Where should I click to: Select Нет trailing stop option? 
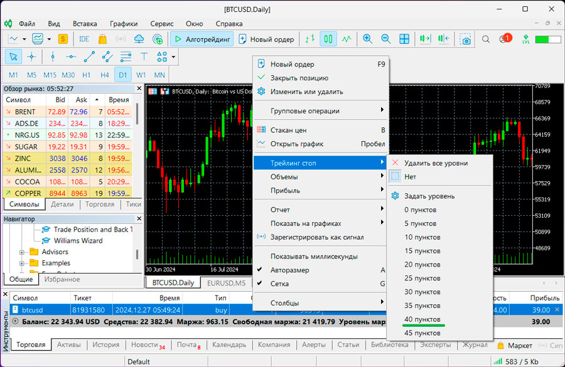(410, 176)
